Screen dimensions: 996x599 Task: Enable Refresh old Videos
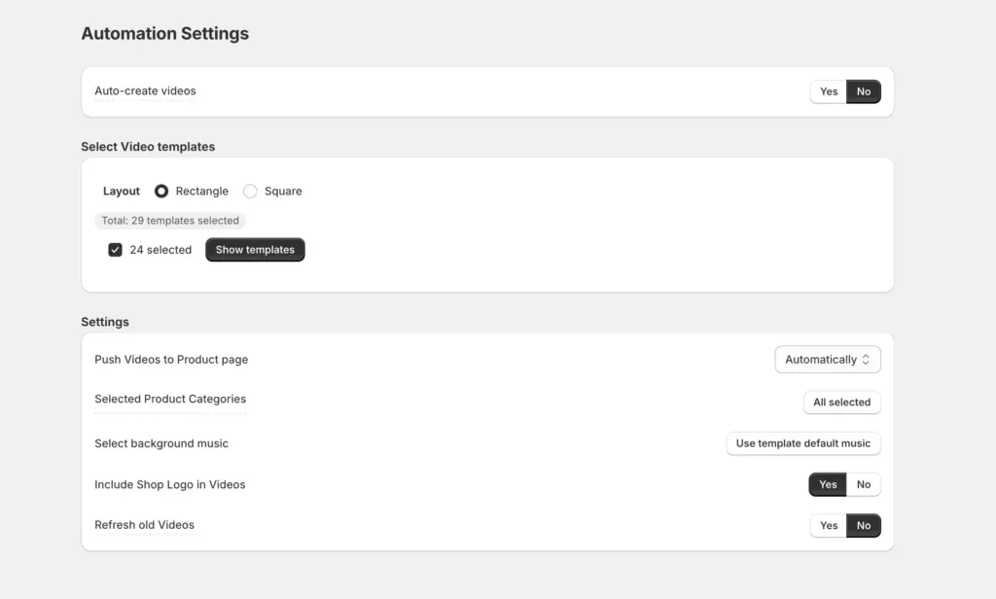828,524
